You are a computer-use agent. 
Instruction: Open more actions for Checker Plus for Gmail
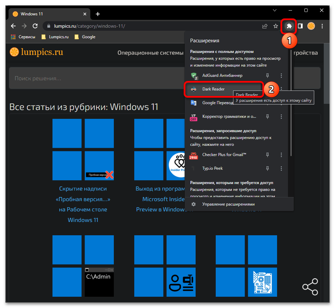281,155
